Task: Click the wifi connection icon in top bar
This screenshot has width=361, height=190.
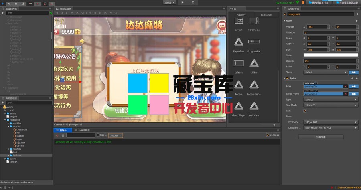Action: coord(298,2)
